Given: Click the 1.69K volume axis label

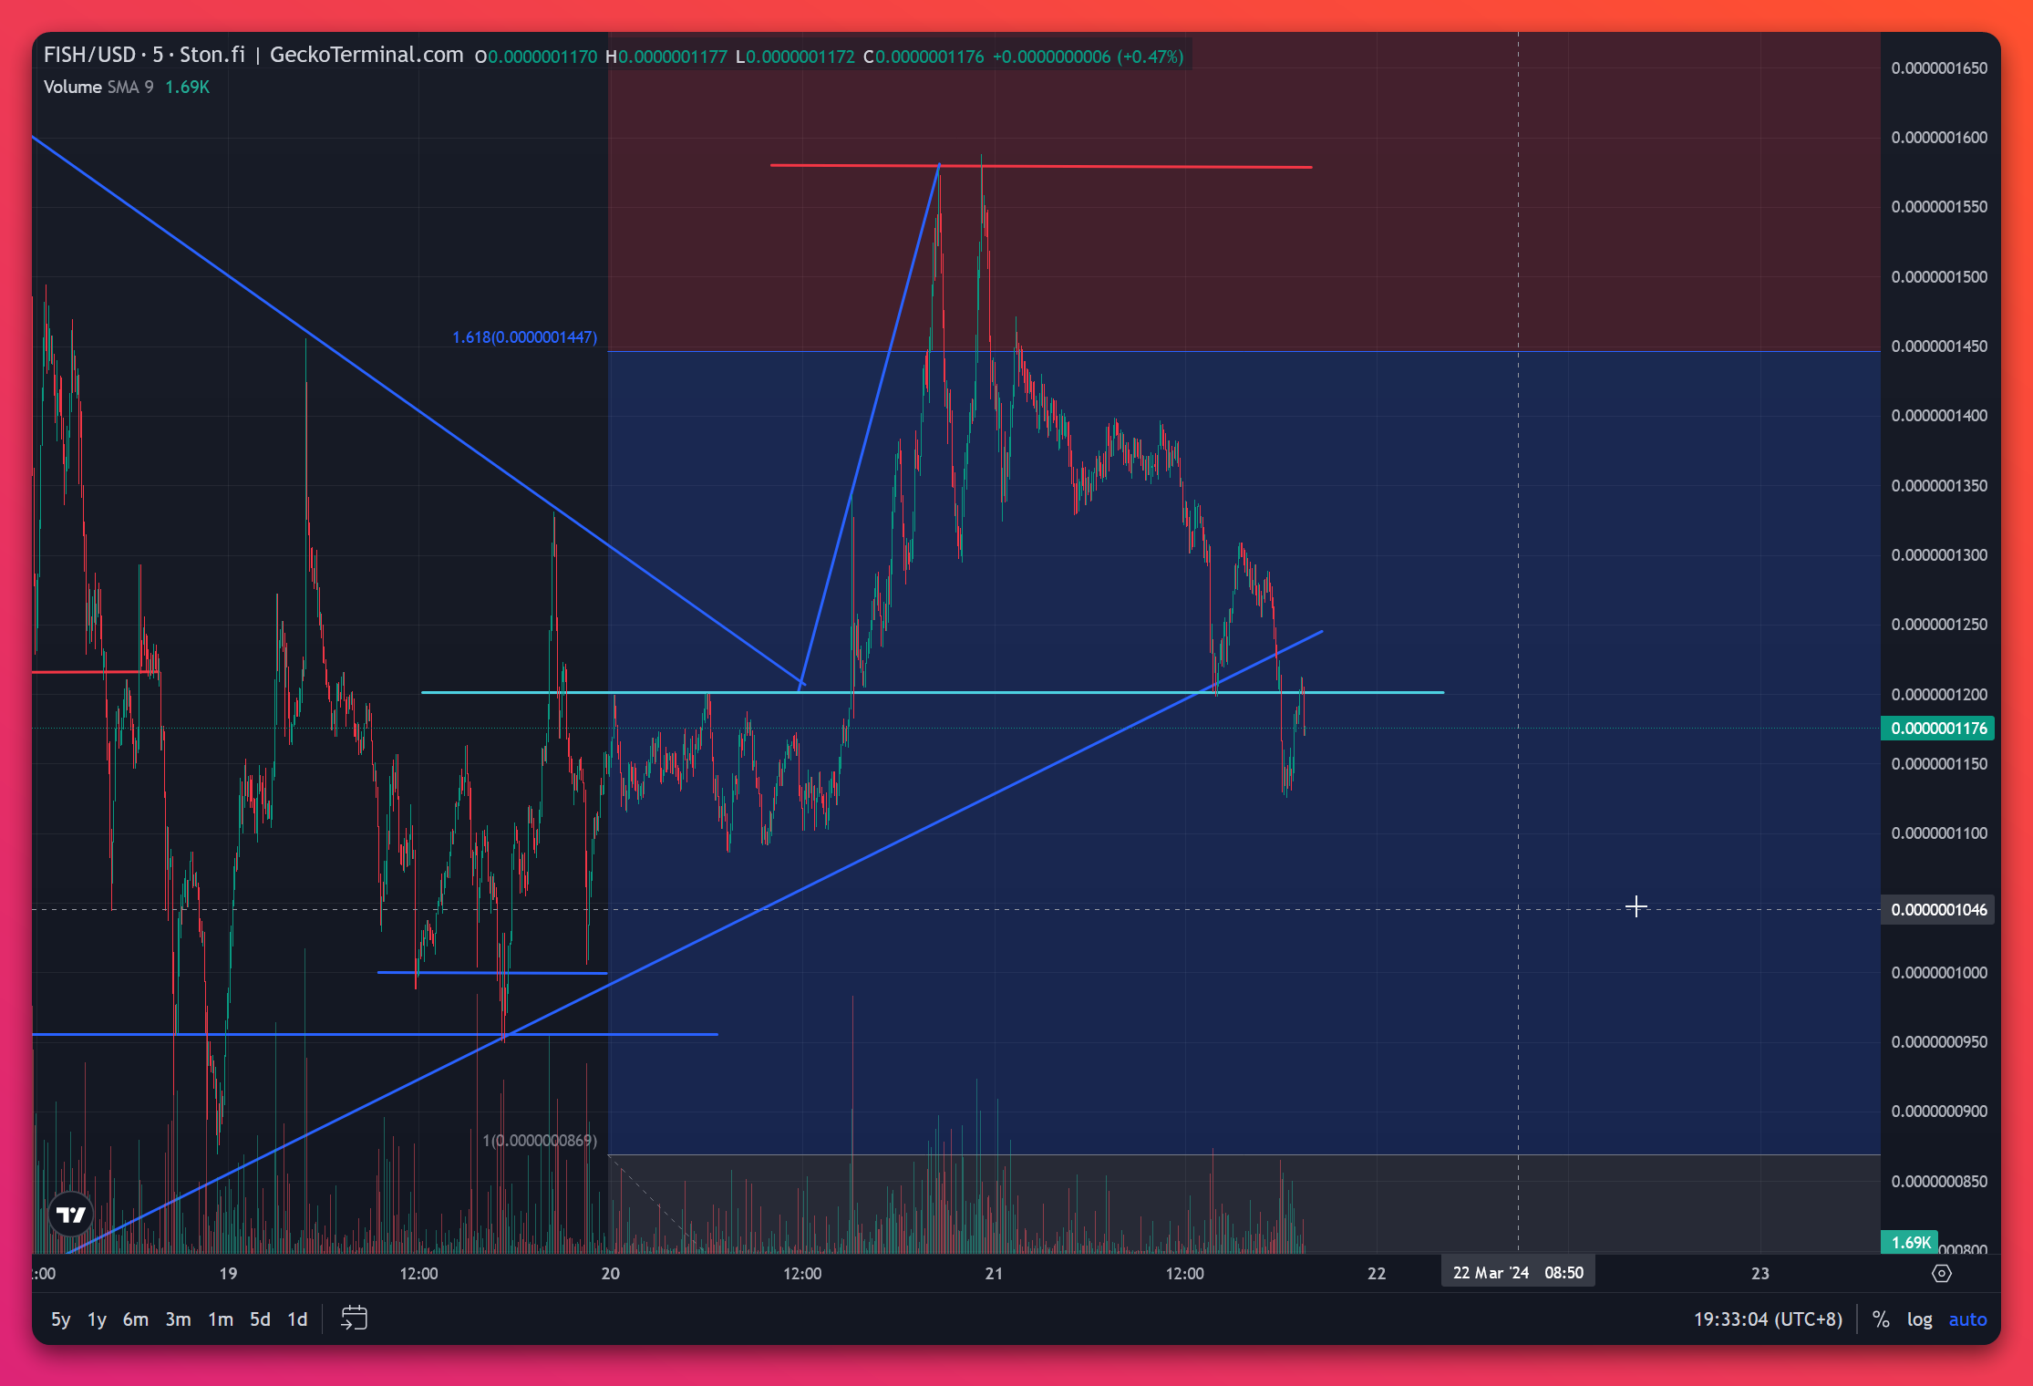Looking at the screenshot, I should click(x=1910, y=1242).
